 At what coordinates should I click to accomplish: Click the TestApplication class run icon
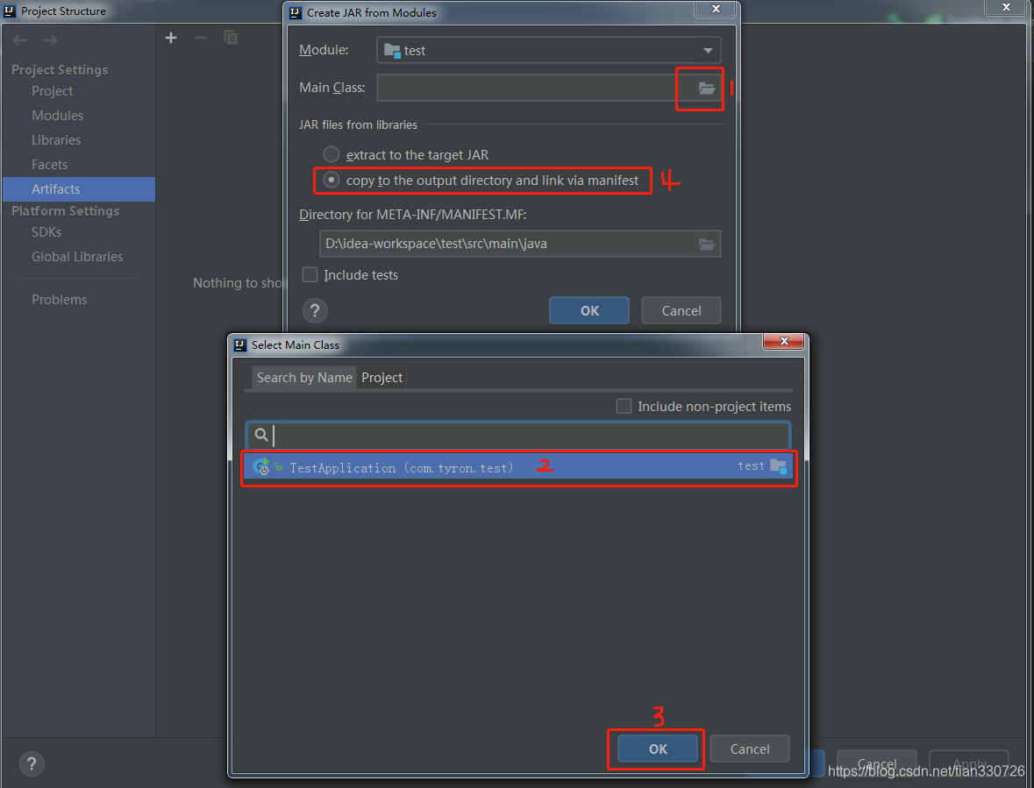point(261,466)
